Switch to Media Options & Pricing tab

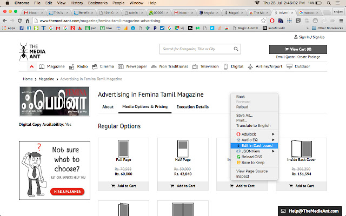145,107
